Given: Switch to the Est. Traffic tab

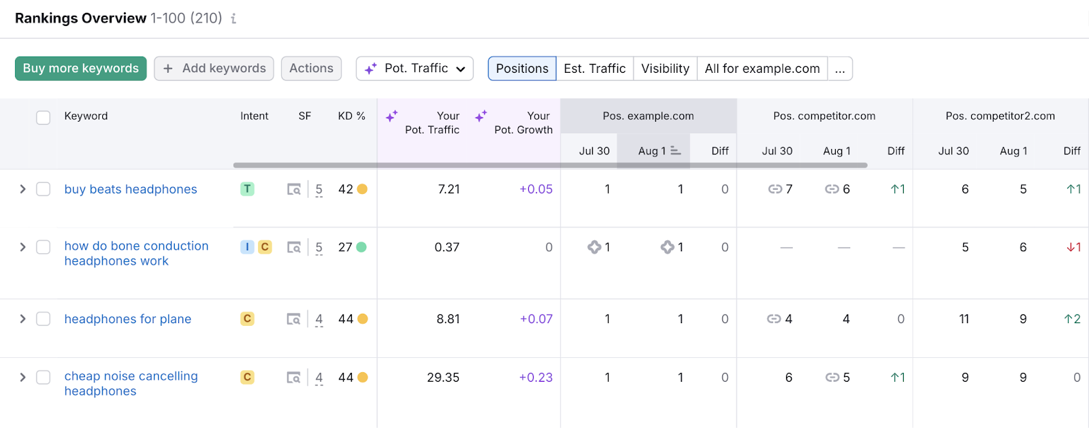Looking at the screenshot, I should pos(594,69).
